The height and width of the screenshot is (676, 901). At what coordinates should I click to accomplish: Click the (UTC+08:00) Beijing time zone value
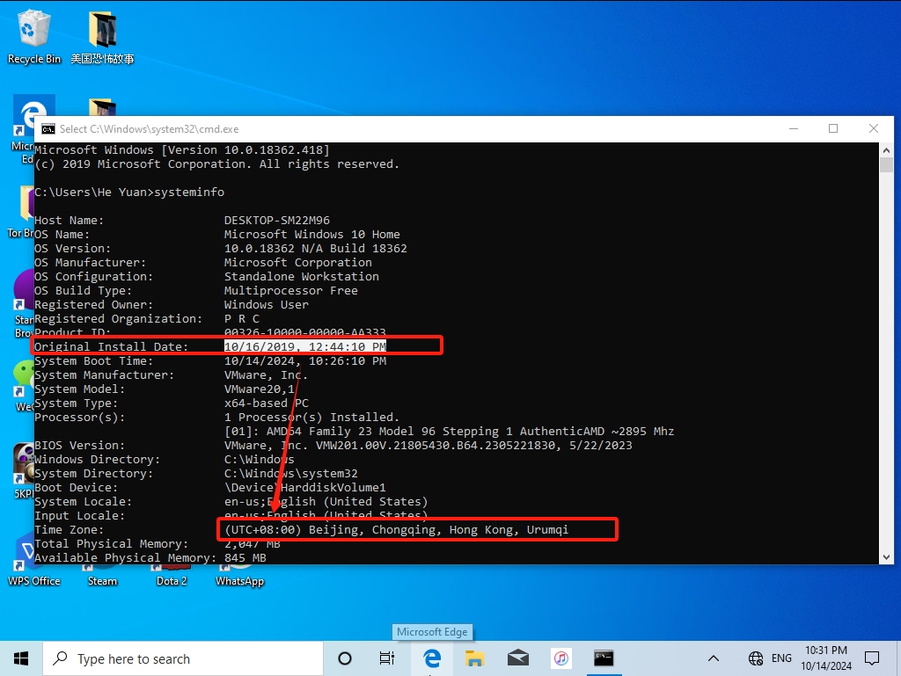[x=397, y=530]
